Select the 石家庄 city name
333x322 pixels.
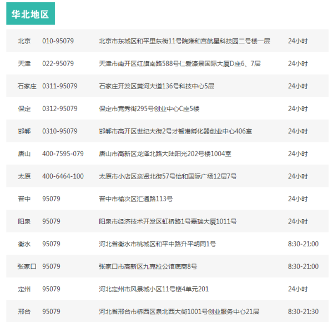point(27,86)
